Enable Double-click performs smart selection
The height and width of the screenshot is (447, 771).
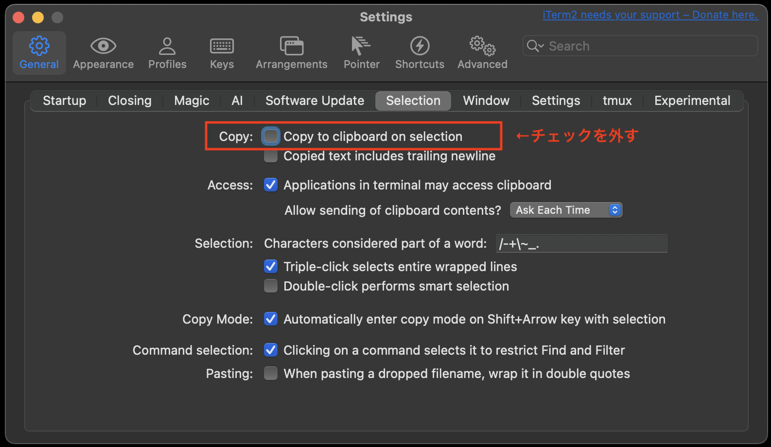pyautogui.click(x=271, y=286)
